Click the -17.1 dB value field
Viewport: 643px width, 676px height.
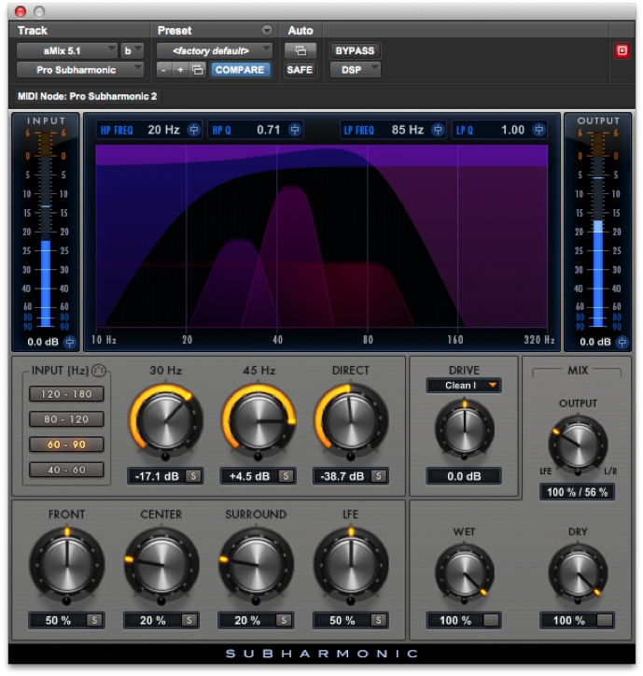tap(157, 476)
